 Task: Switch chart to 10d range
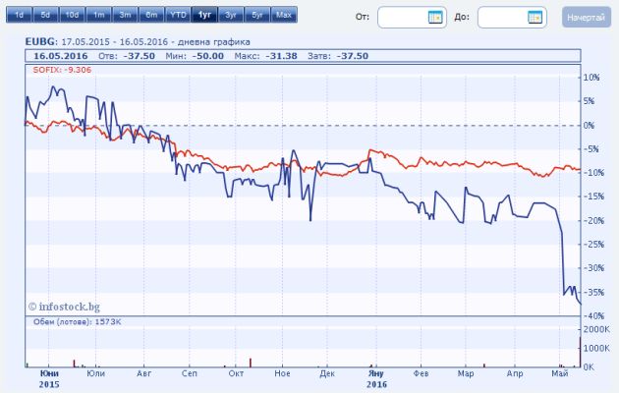(x=72, y=16)
